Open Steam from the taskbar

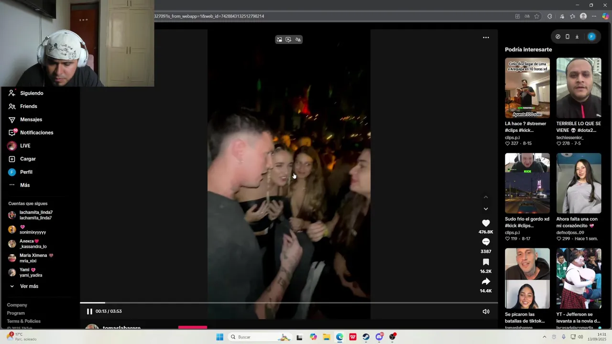pos(366,337)
